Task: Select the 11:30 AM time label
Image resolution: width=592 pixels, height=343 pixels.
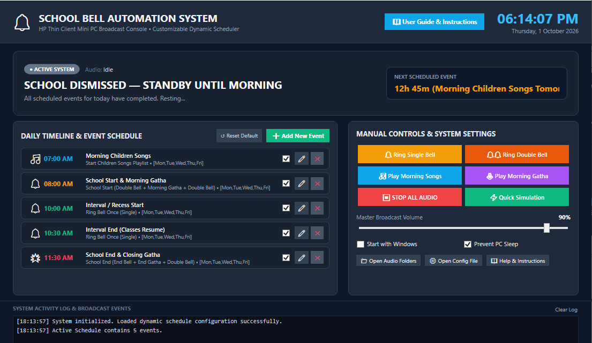Action: coord(58,258)
